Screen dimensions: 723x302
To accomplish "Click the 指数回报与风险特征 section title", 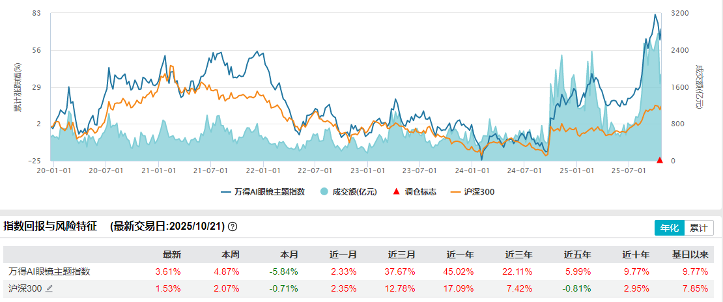I will [x=50, y=226].
